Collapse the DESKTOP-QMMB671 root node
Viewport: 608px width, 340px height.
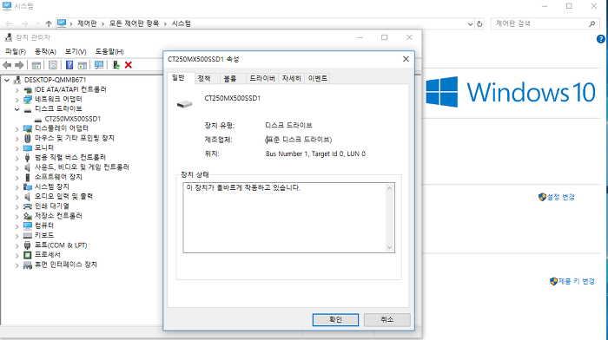[x=7, y=80]
